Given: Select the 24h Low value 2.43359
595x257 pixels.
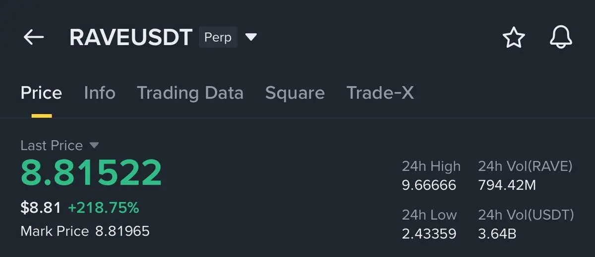Looking at the screenshot, I should tap(429, 234).
